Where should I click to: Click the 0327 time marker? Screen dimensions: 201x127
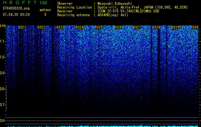point(137,27)
